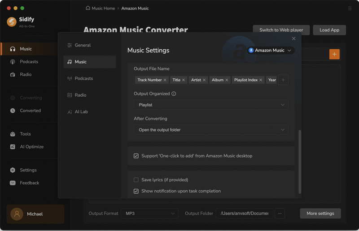359x231 pixels.
Task: Expand the Output Organized Playlist dropdown
Action: click(x=211, y=105)
